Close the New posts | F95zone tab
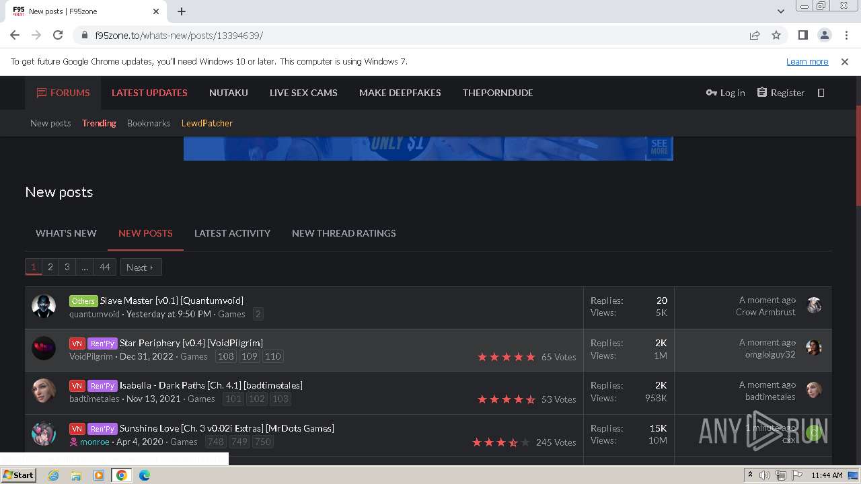The height and width of the screenshot is (484, 861). 156,11
